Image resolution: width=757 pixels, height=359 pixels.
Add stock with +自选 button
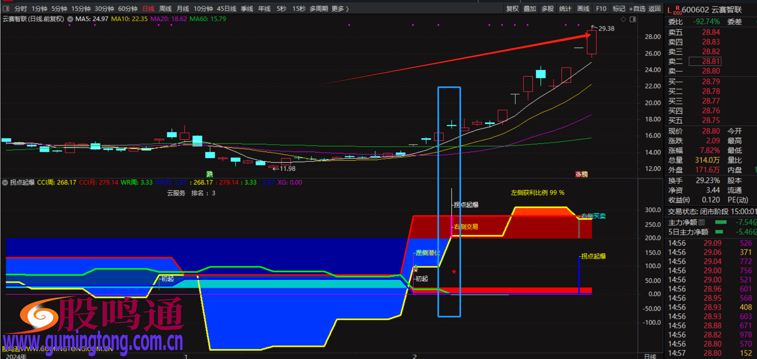637,9
